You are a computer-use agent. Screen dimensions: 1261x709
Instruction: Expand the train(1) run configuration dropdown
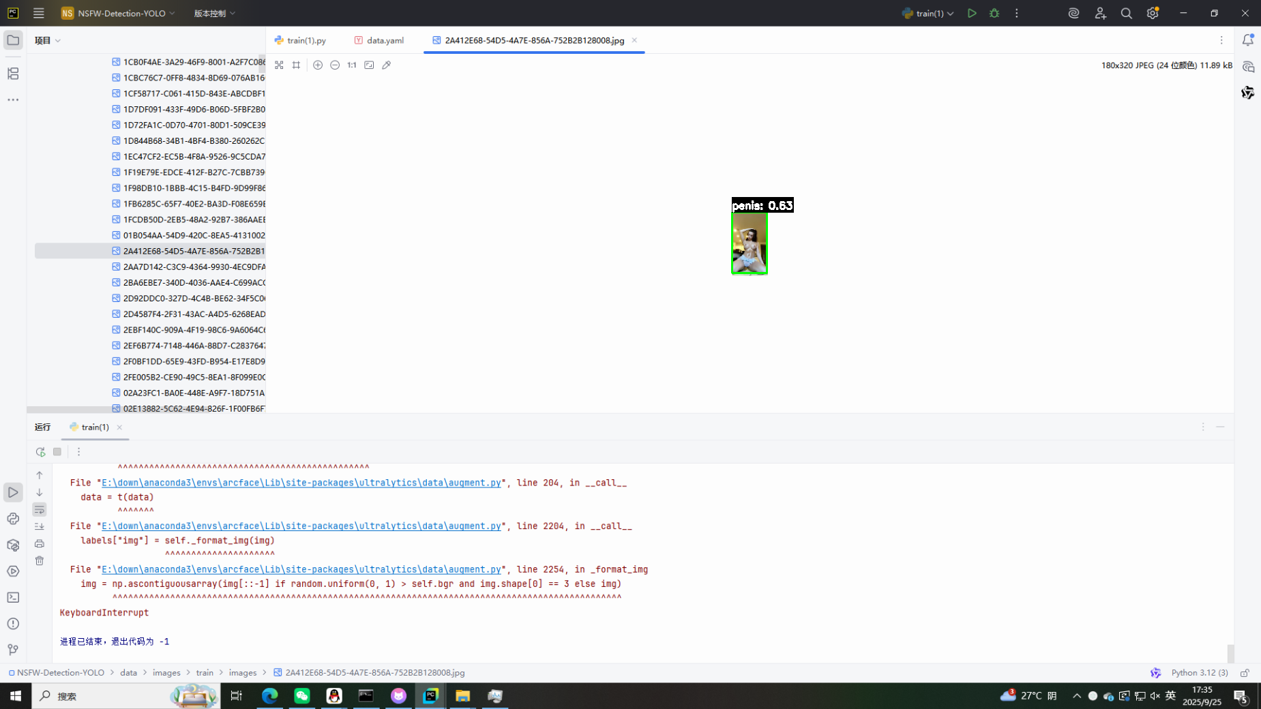click(929, 13)
